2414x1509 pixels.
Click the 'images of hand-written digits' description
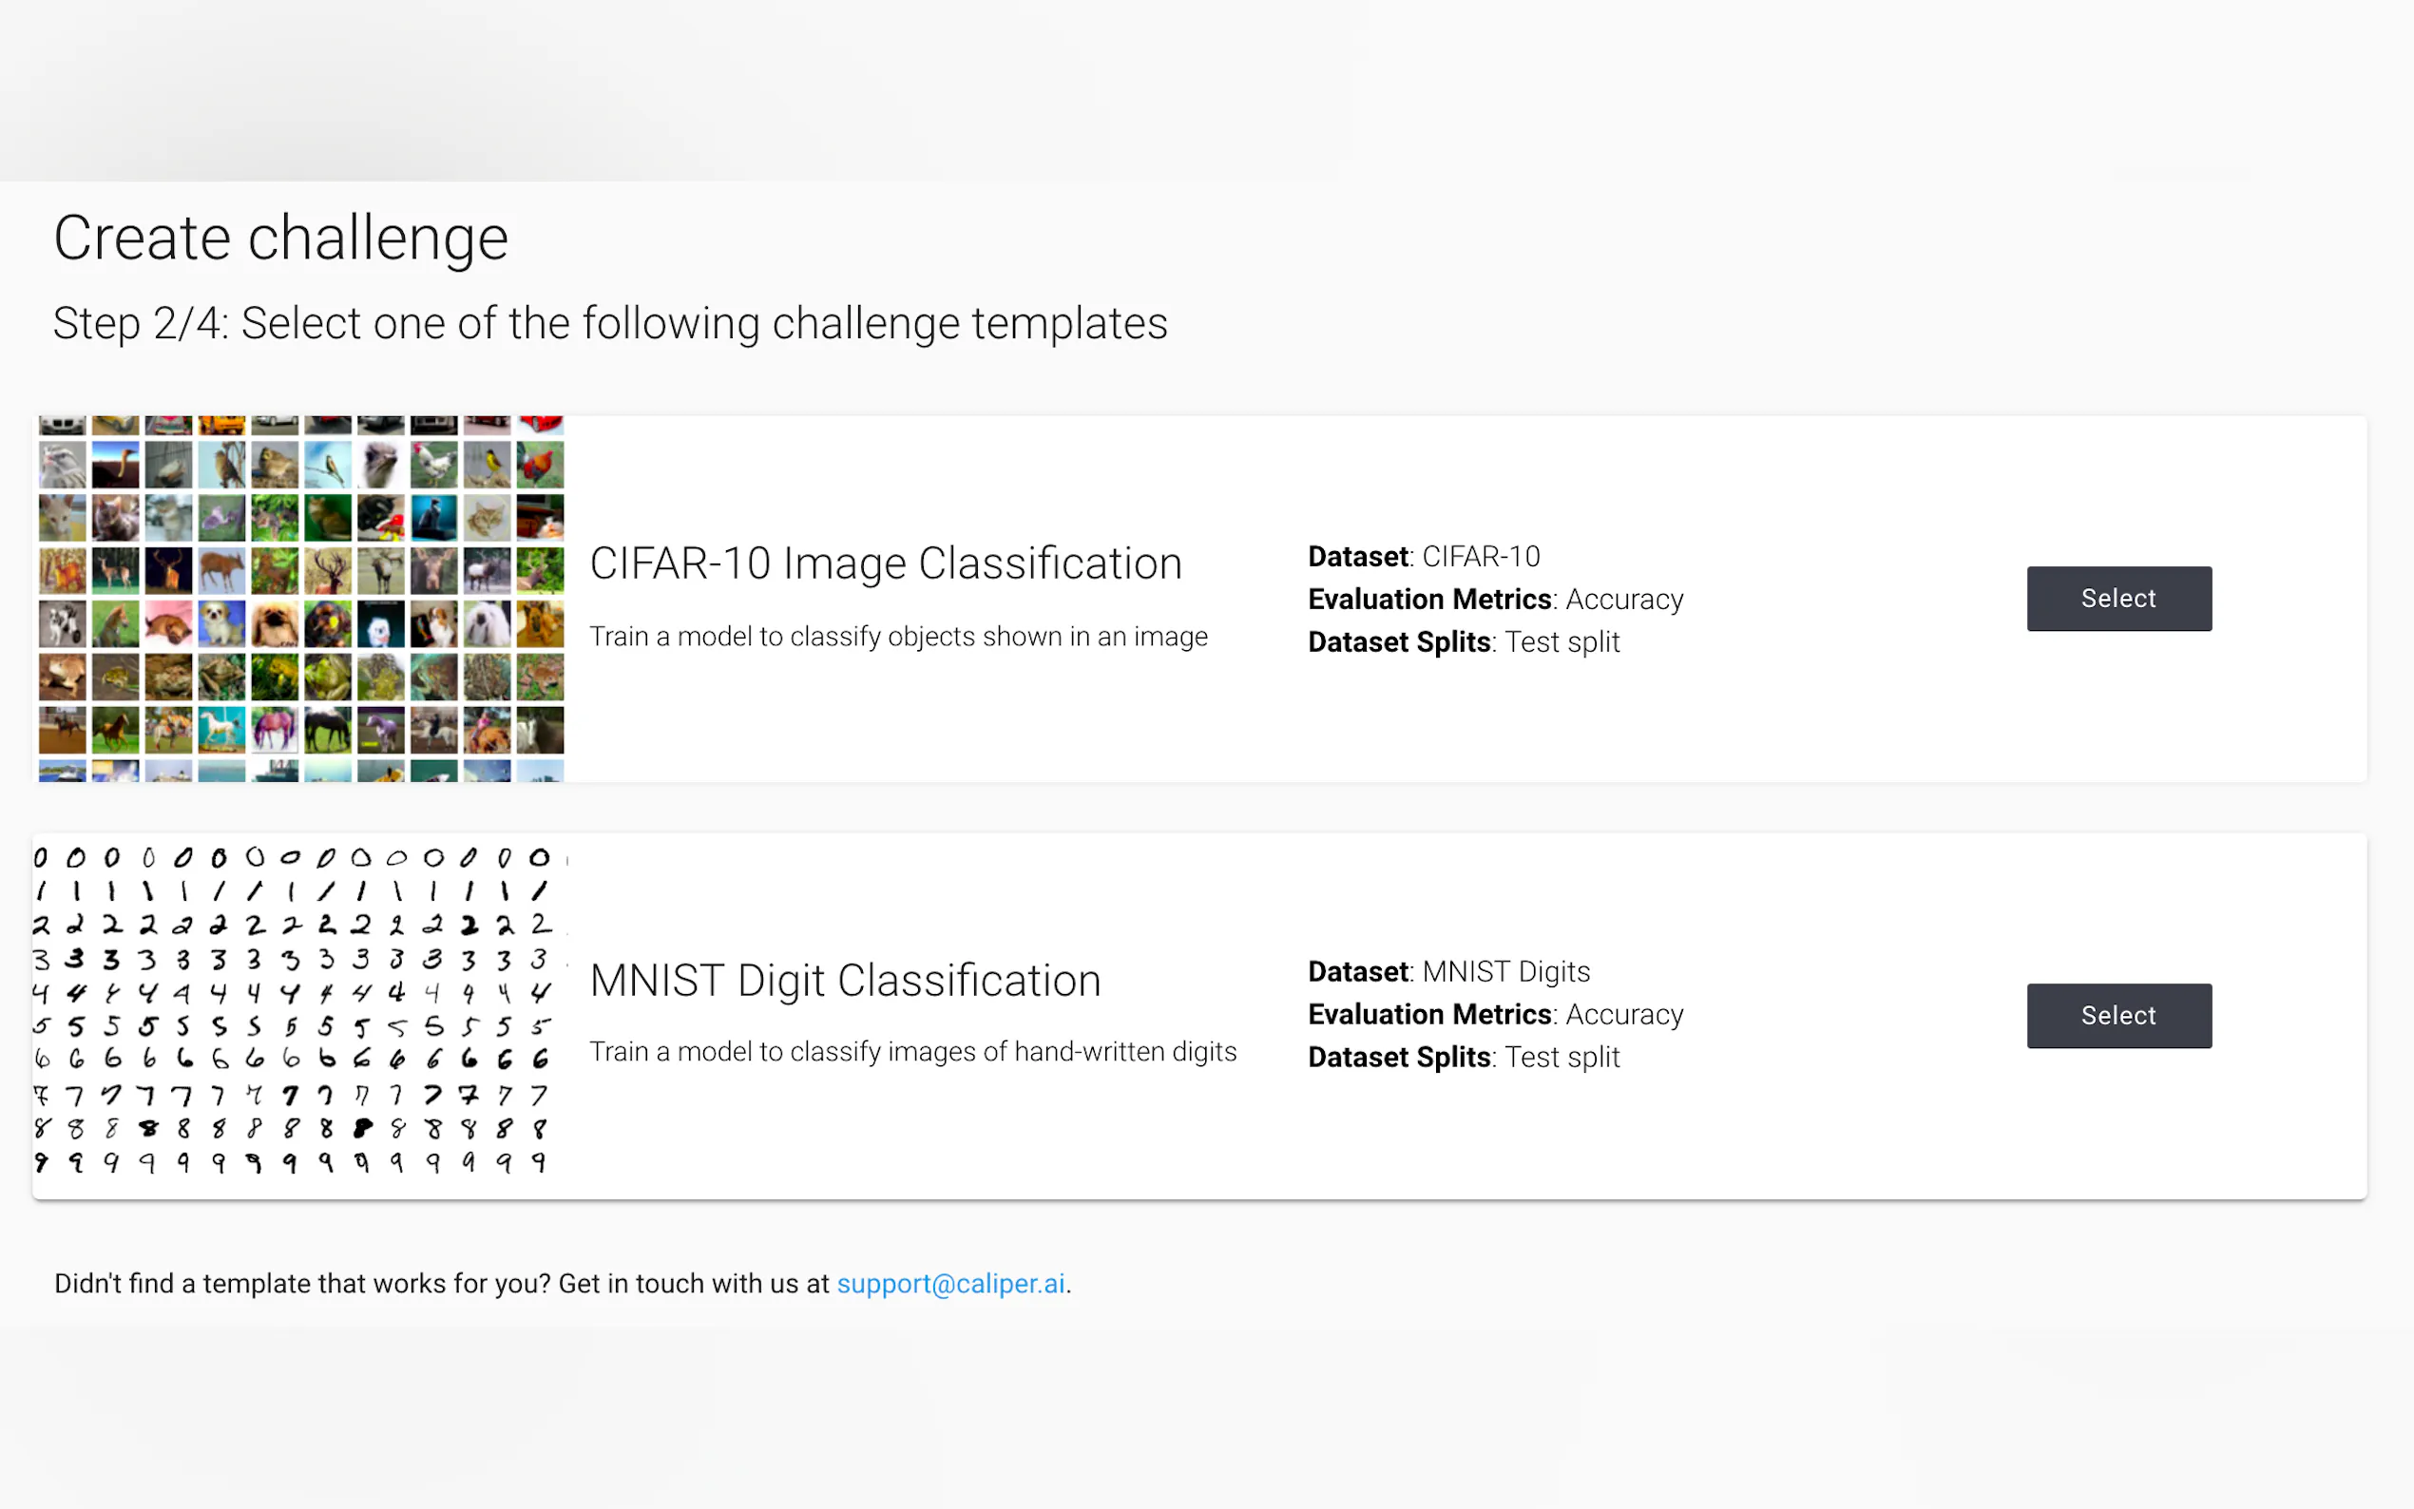coord(911,1052)
